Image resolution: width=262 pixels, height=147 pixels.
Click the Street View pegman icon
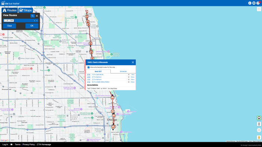[259, 138]
